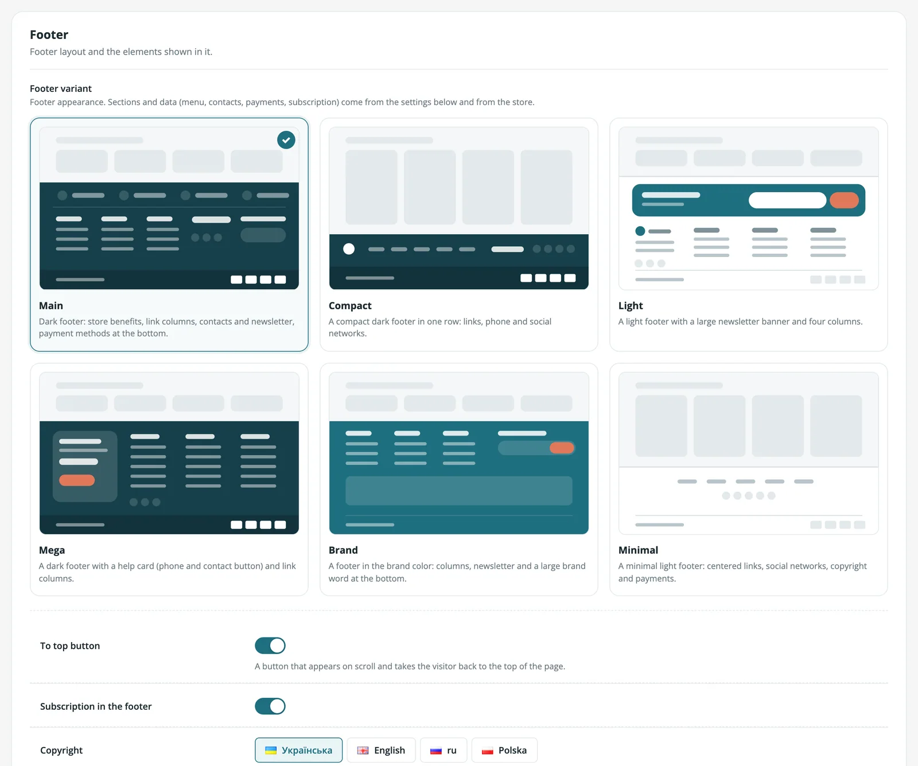Click the Polish flag icon beside Polska
This screenshot has width=918, height=766.
pos(488,751)
